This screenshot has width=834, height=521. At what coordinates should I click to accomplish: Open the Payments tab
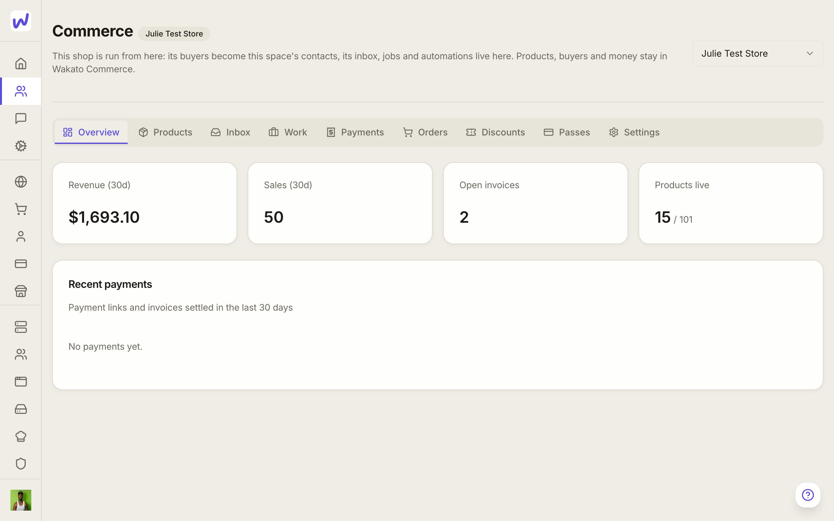355,132
